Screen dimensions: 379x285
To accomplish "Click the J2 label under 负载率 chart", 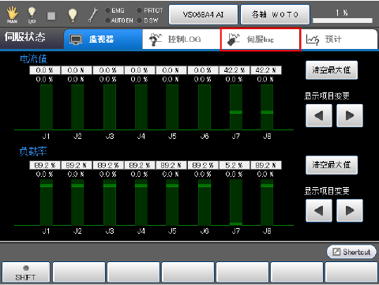I will point(77,231).
